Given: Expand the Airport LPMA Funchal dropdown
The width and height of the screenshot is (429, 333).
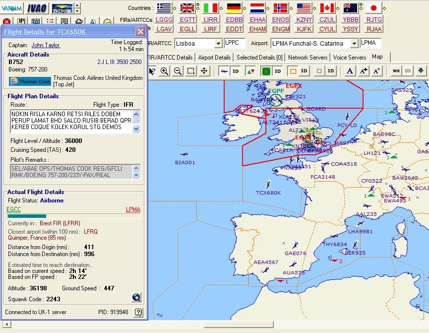Looking at the screenshot, I should click(354, 44).
